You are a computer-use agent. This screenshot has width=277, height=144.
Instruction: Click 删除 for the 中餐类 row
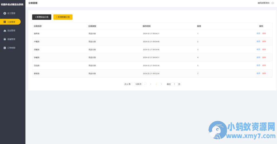[x=264, y=42]
